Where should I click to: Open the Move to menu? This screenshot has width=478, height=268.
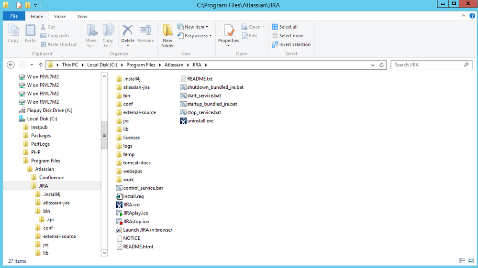91,36
